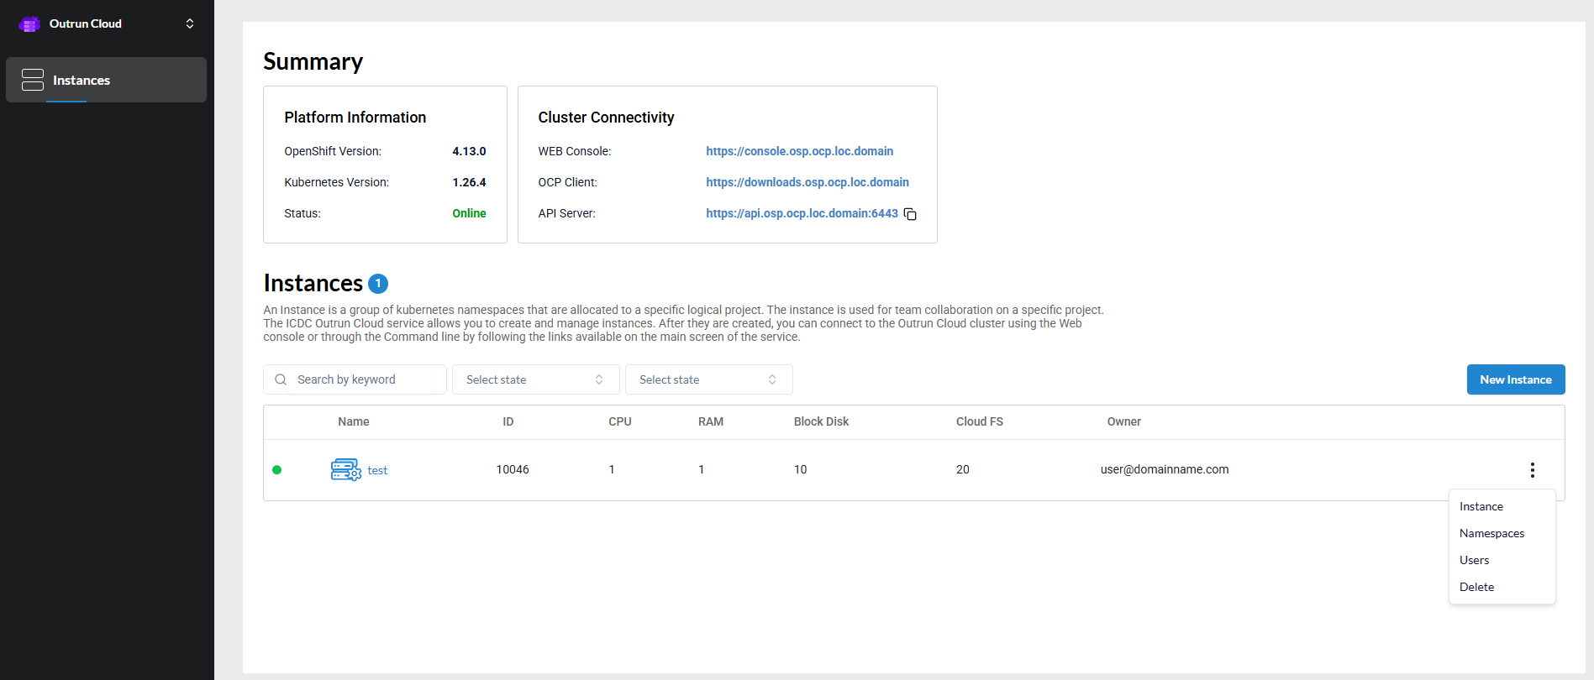
Task: Click the test instance server icon
Action: point(345,469)
